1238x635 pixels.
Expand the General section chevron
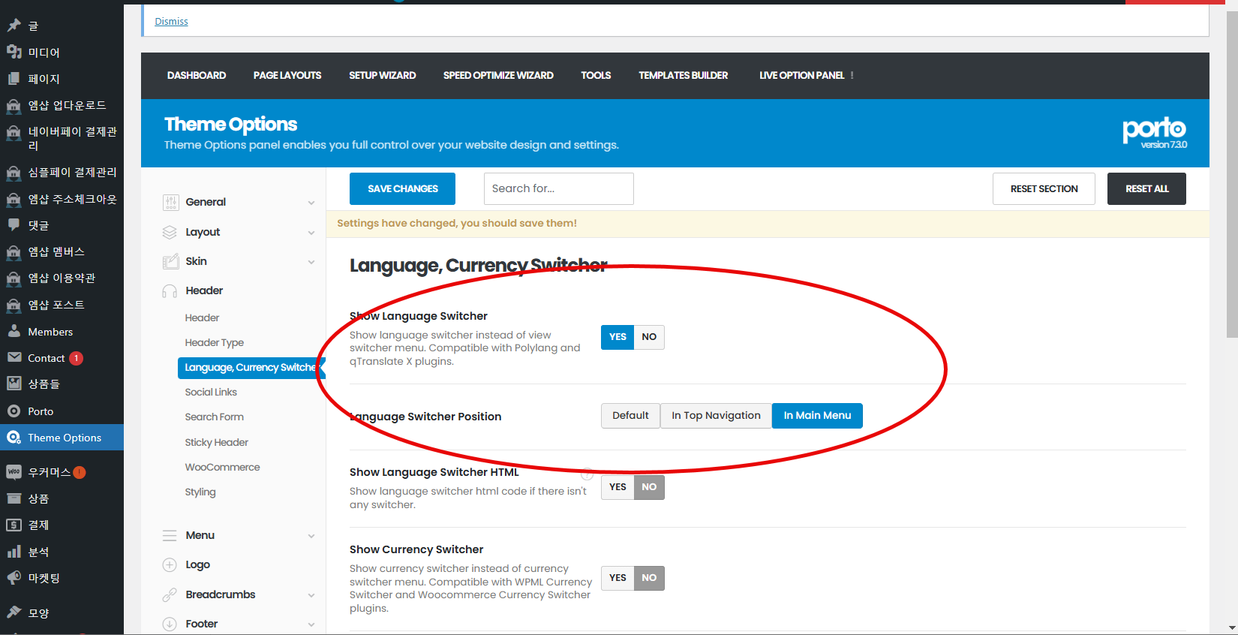[x=311, y=203]
